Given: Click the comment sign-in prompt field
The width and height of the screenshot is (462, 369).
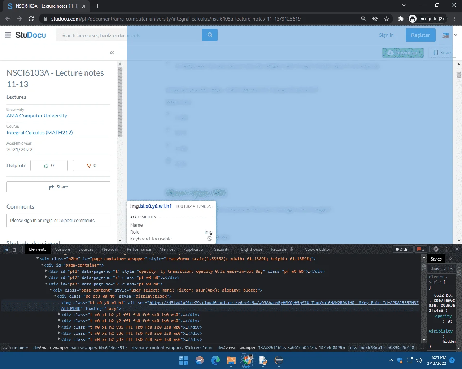Looking at the screenshot, I should [58, 221].
